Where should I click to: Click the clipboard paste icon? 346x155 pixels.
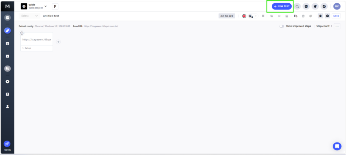click(286, 16)
